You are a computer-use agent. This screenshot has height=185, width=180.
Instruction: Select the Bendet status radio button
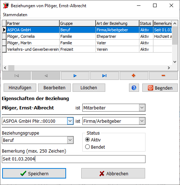[x=87, y=147]
